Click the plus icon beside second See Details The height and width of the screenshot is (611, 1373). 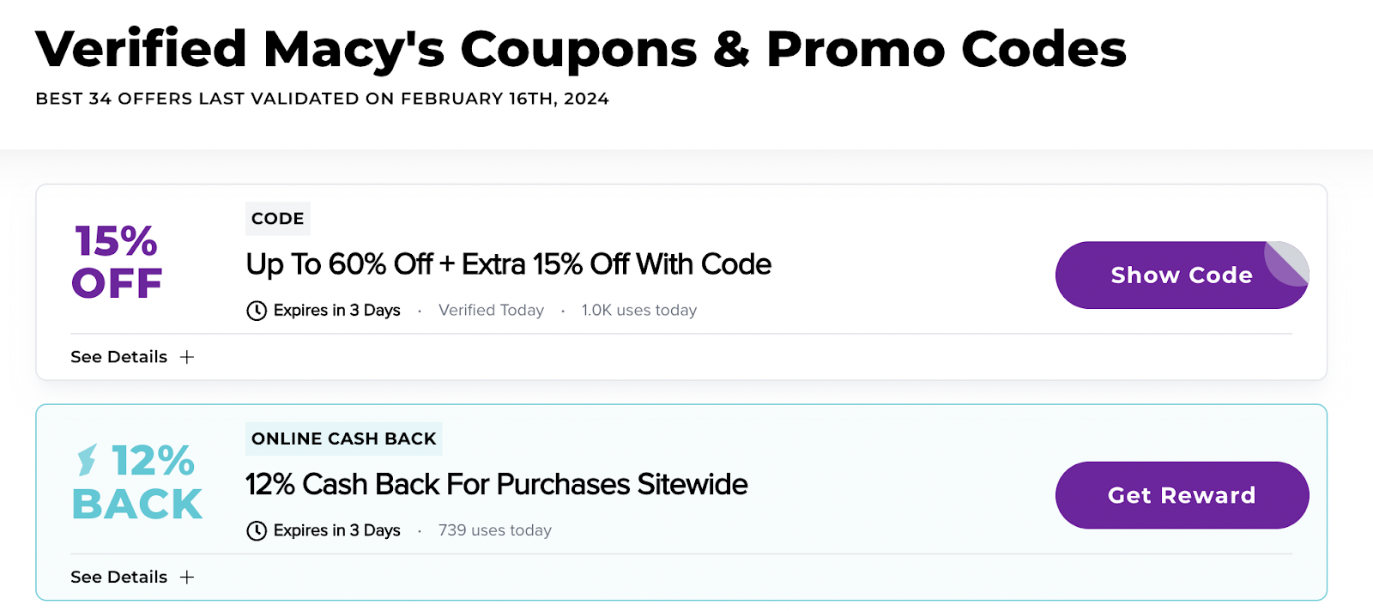pos(186,577)
